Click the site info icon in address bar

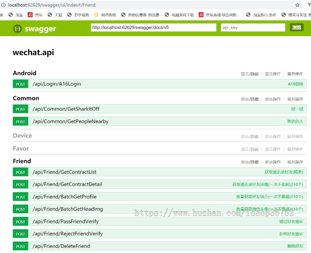pyautogui.click(x=3, y=5)
